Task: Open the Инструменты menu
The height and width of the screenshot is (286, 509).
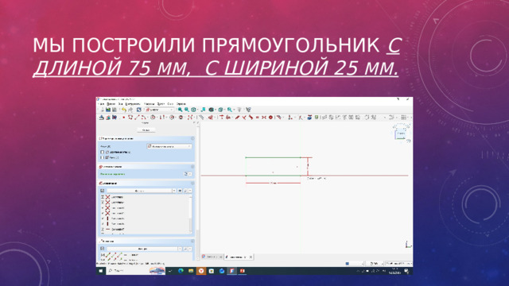Action: tap(133, 104)
